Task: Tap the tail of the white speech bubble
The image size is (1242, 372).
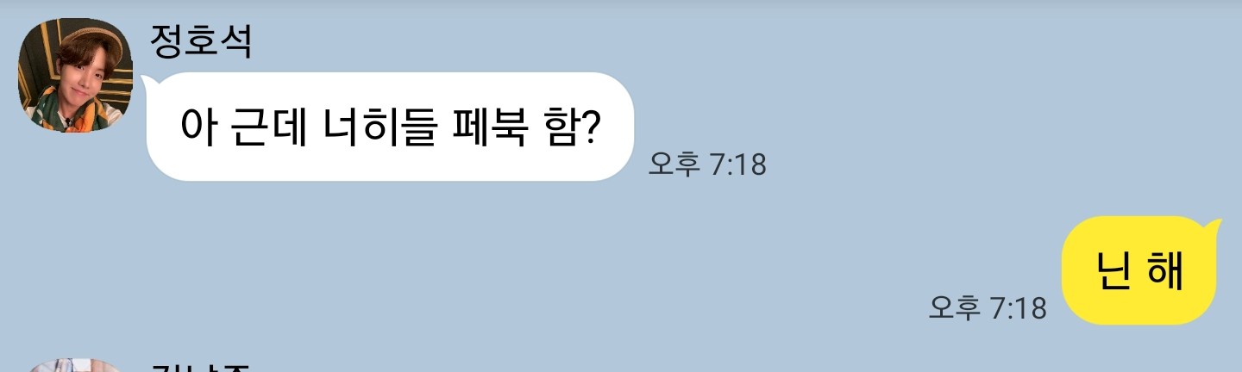Action: [148, 83]
